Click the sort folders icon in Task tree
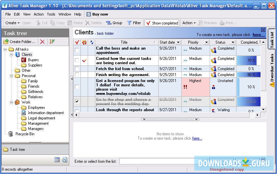The height and width of the screenshot is (174, 277). point(52,42)
